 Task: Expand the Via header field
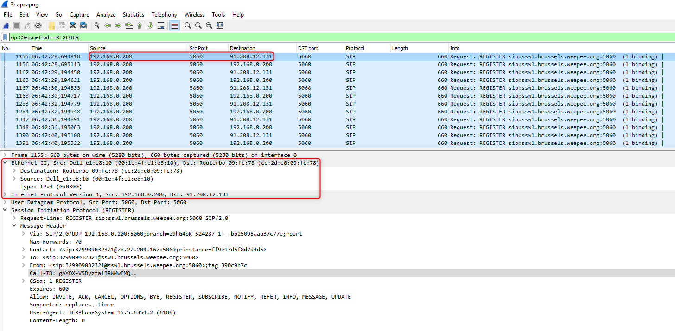(x=24, y=234)
